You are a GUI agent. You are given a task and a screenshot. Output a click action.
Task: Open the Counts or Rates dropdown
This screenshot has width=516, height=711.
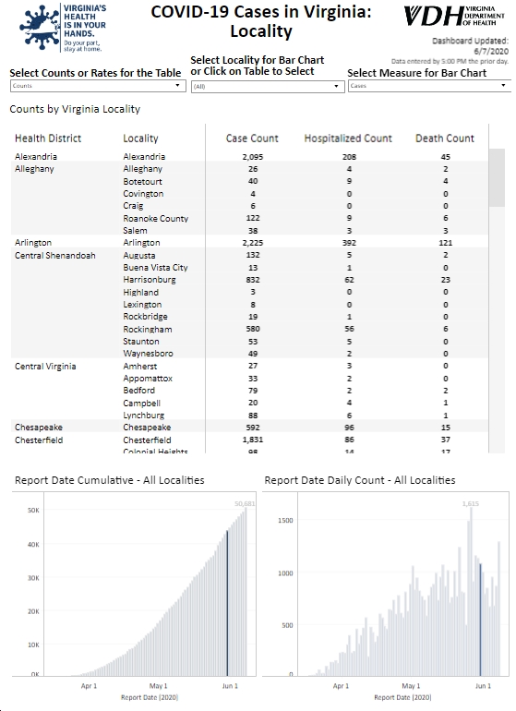pyautogui.click(x=98, y=86)
